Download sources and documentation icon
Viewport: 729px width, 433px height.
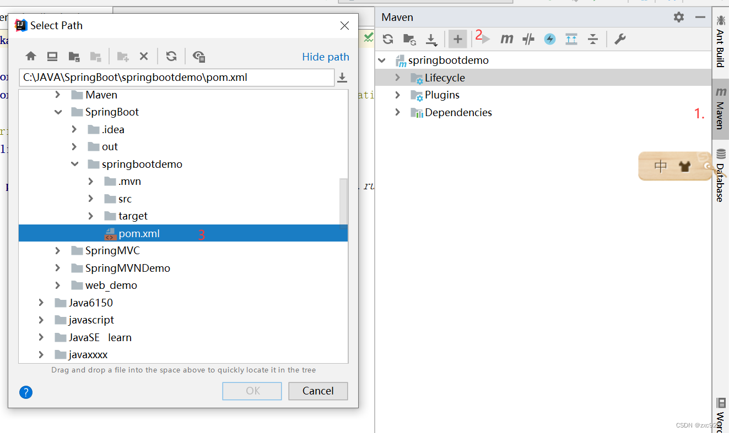click(x=431, y=40)
